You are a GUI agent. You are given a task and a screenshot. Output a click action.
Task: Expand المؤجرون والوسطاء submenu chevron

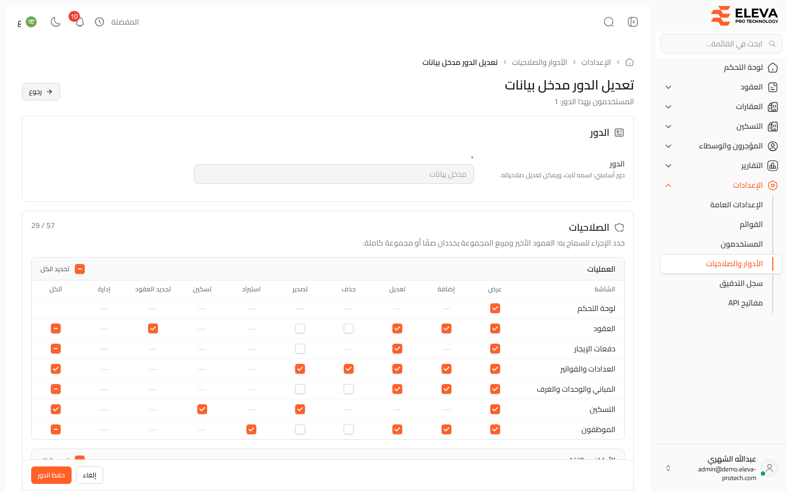point(668,146)
